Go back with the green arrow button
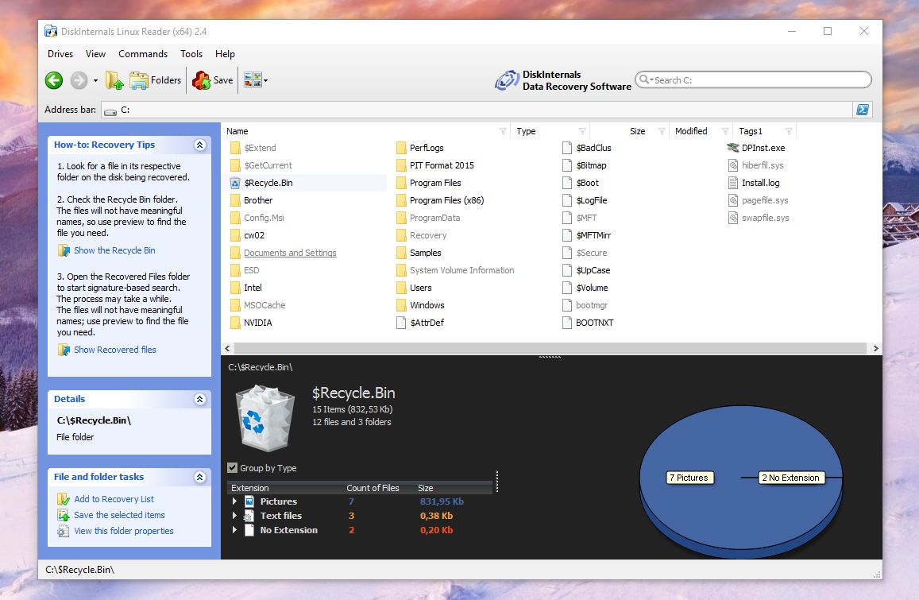919x600 pixels. click(x=54, y=80)
